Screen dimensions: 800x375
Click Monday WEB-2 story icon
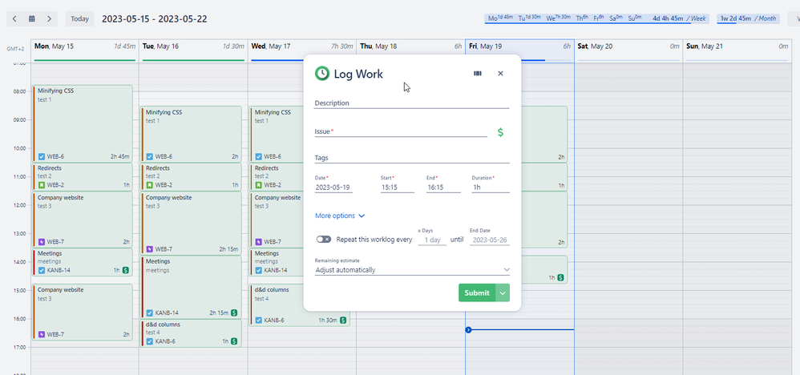(42, 185)
